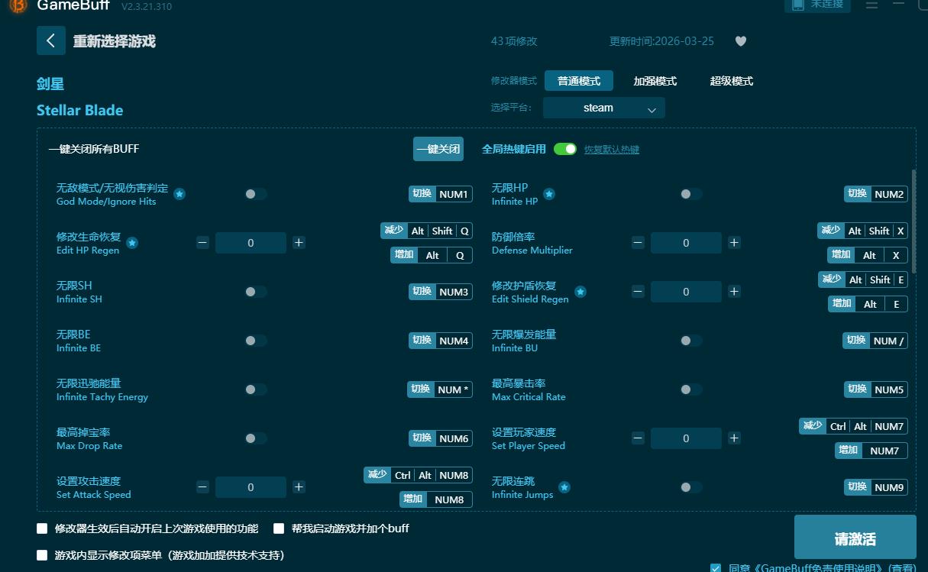The height and width of the screenshot is (572, 928).
Task: Disable the 全局热键启用 global hotkey toggle
Action: [565, 149]
